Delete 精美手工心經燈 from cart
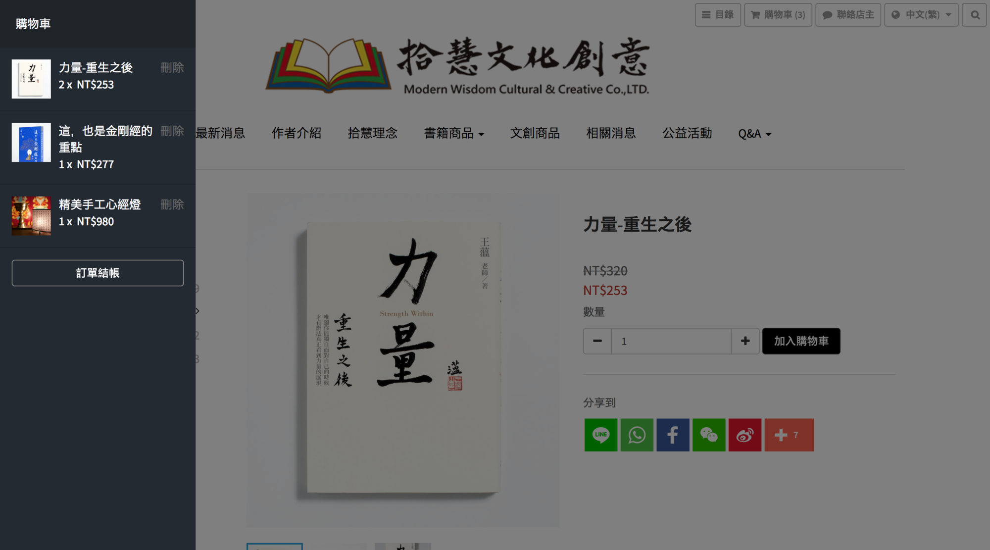 click(x=172, y=204)
